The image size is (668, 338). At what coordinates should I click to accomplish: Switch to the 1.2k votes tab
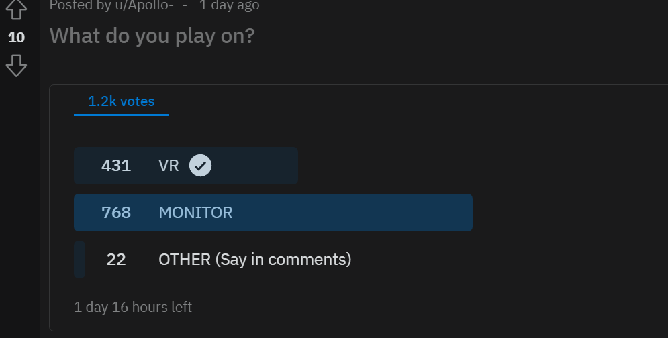(x=121, y=101)
